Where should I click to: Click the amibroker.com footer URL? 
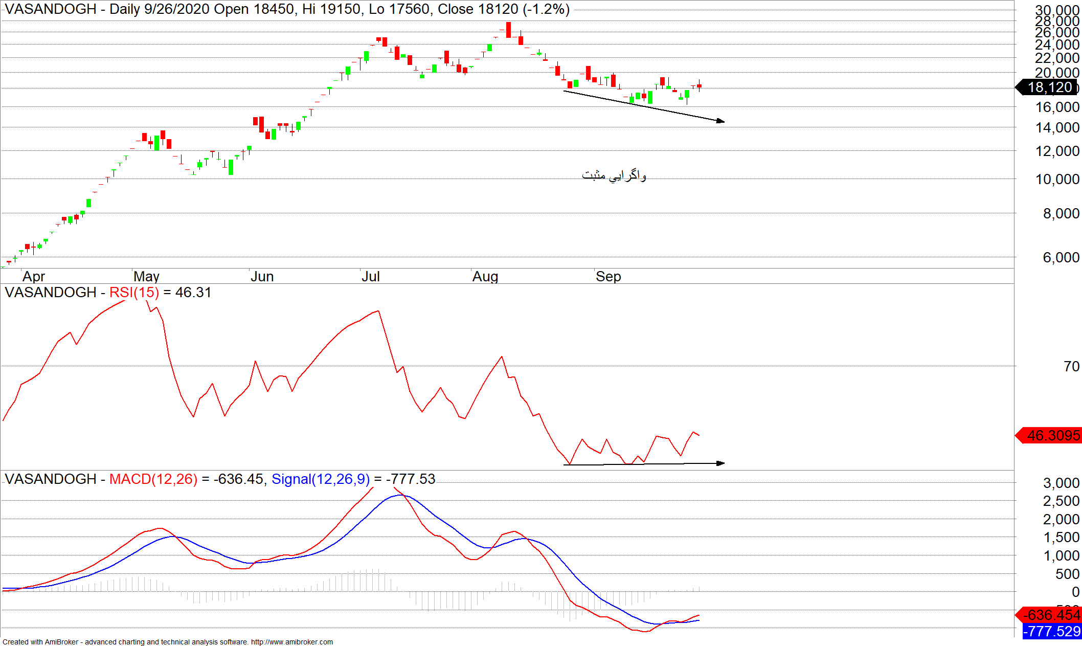point(291,642)
